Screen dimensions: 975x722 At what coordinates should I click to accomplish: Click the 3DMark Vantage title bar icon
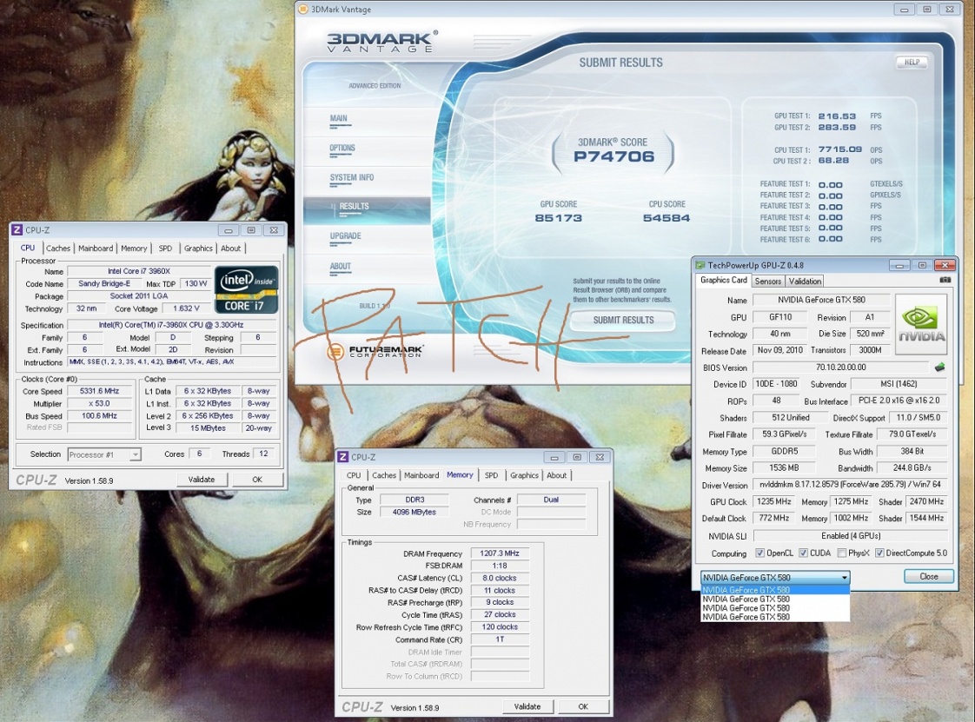302,10
